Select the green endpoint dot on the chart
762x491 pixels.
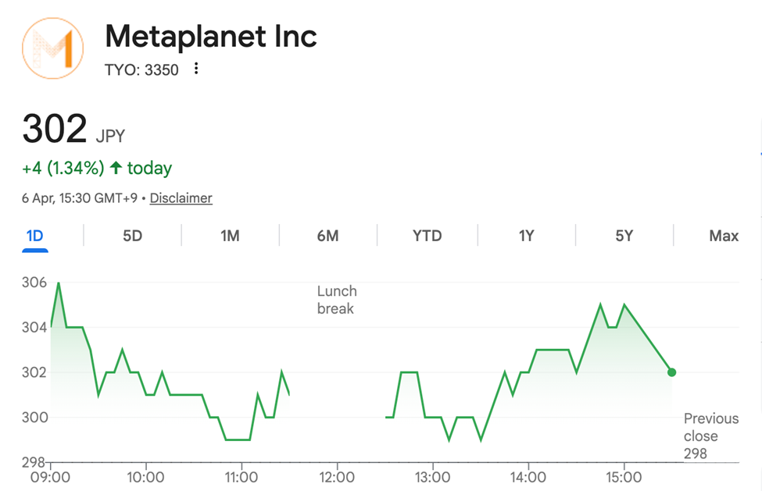tap(671, 372)
